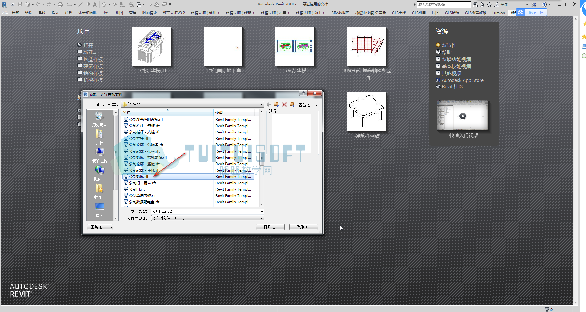Click the print icon in the quick access toolbar
The width and height of the screenshot is (586, 312).
[x=60, y=5]
